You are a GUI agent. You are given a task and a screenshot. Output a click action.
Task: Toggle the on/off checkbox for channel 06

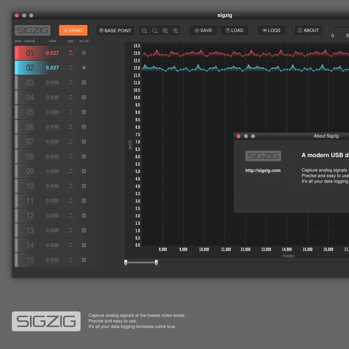point(84,127)
